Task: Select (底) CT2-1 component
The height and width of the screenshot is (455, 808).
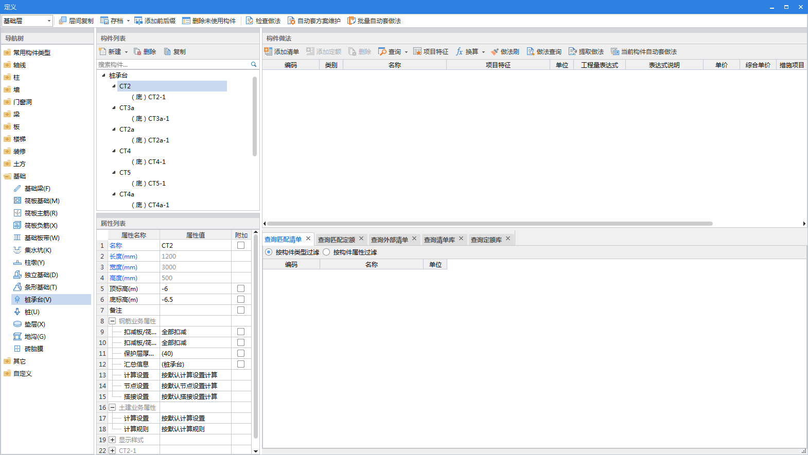Action: [149, 97]
